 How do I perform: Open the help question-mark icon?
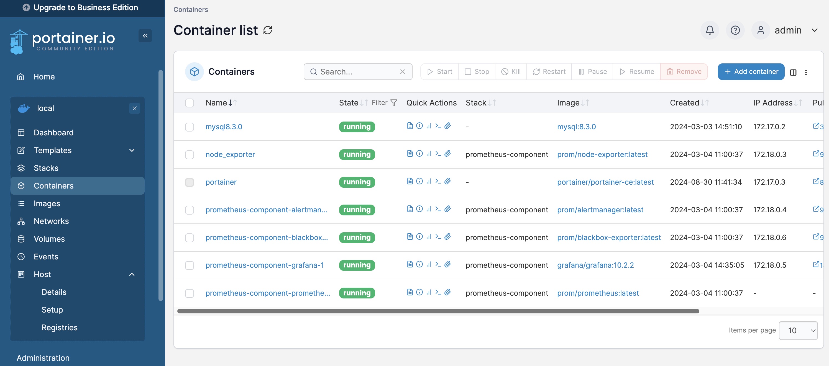click(x=735, y=30)
